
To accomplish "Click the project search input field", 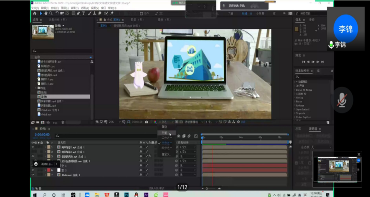I will click(63, 51).
